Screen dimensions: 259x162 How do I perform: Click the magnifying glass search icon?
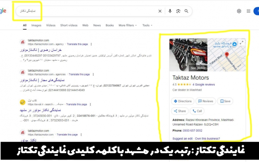coord(186,11)
